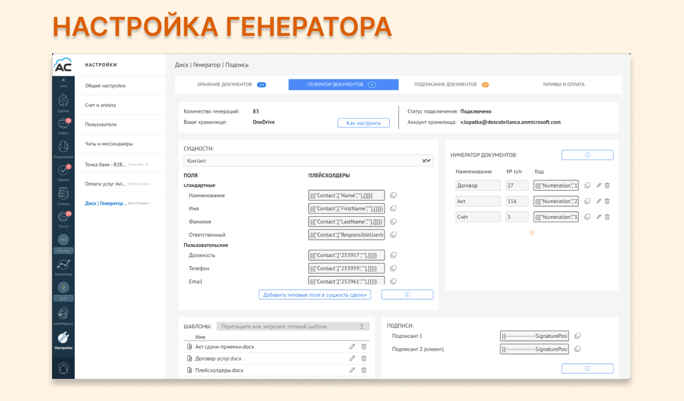This screenshot has width=684, height=401.
Task: Click Добавить типовые поля в сущность сделки
Action: [314, 295]
